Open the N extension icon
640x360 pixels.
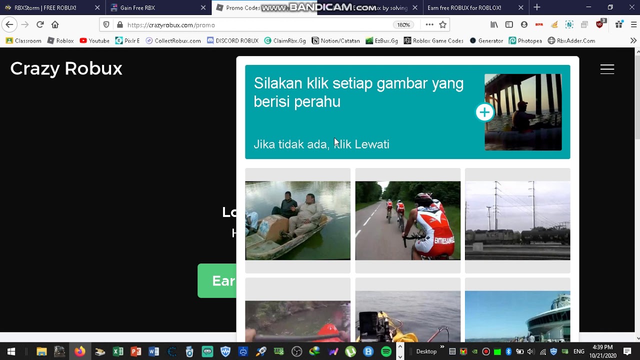point(569,24)
